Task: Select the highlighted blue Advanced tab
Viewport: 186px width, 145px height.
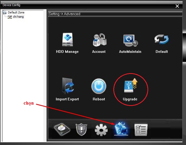Action: [121, 129]
